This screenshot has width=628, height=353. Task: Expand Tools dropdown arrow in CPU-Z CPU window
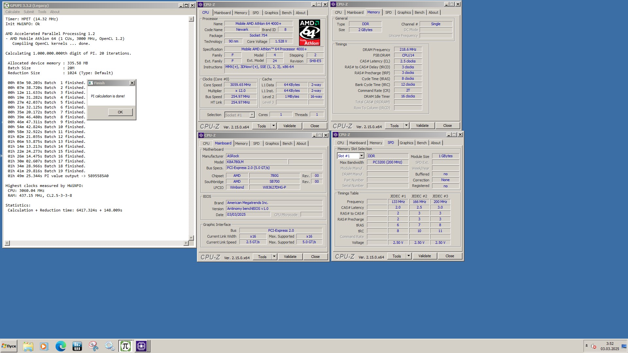274,126
